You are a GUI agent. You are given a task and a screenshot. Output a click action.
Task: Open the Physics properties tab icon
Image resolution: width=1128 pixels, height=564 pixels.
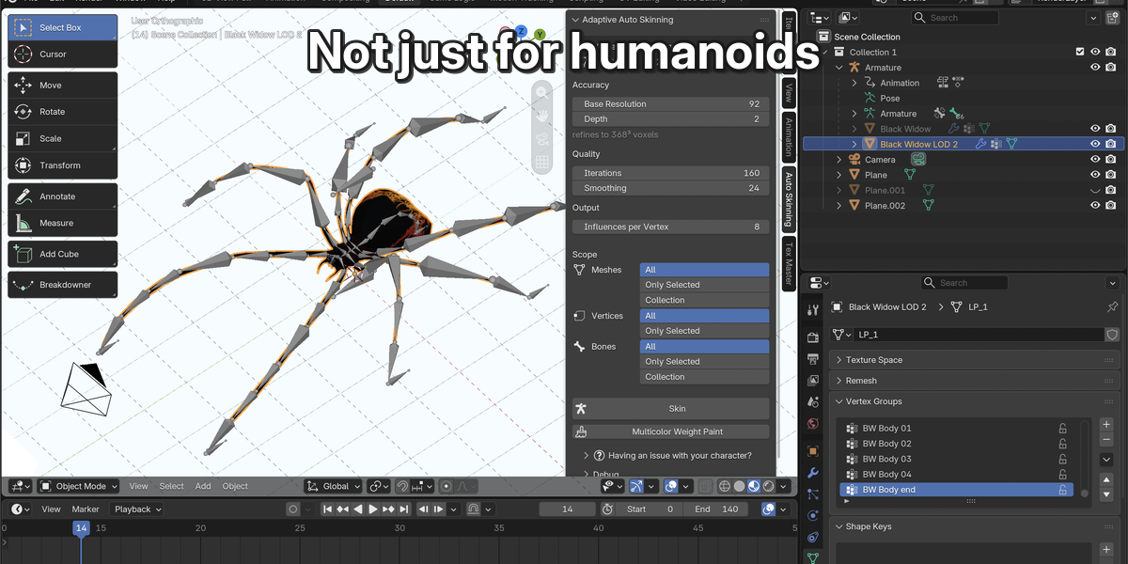tap(813, 516)
